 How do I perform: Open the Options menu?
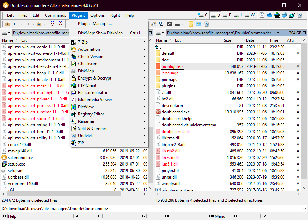98,15
